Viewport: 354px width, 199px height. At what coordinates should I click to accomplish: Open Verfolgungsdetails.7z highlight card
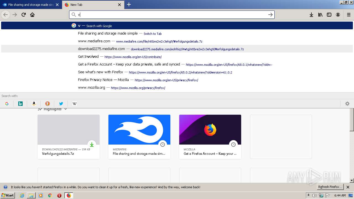click(69, 137)
